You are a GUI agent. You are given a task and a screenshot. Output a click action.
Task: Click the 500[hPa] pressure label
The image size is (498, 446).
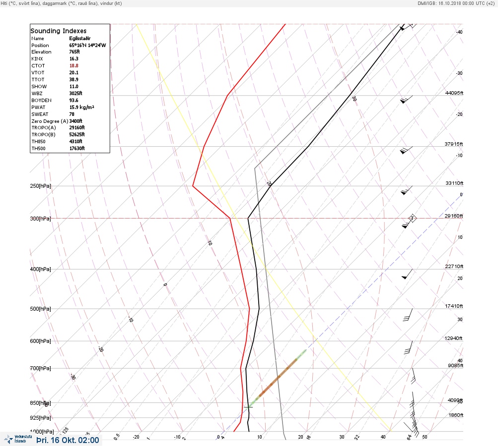click(x=40, y=309)
